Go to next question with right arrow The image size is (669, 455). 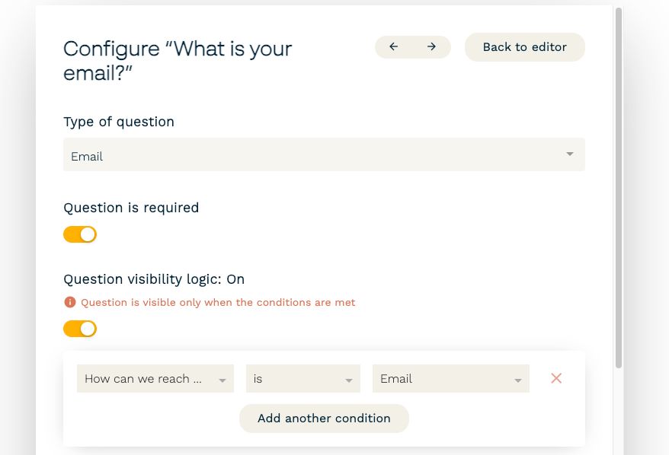tap(431, 46)
